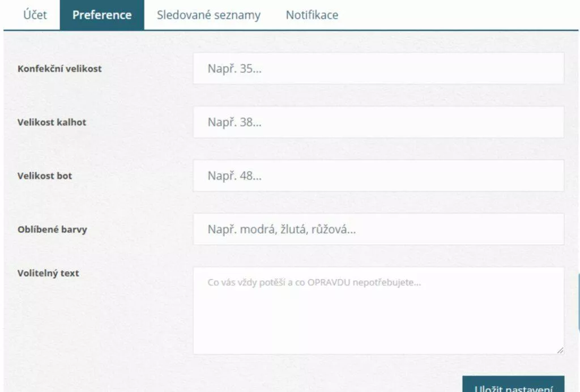Click the Velikost kalhot label

point(52,122)
